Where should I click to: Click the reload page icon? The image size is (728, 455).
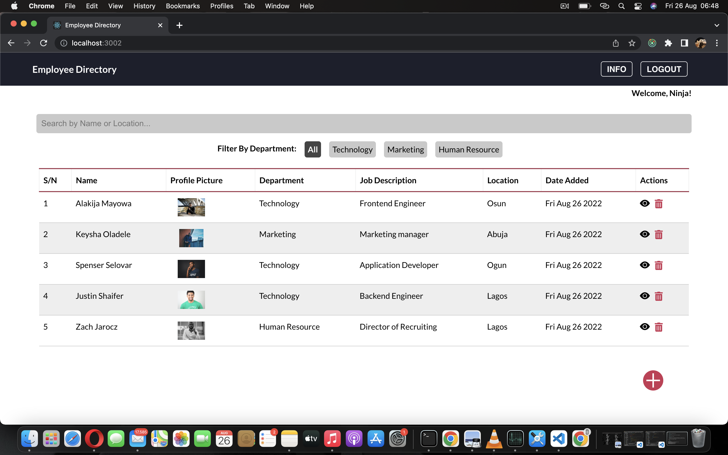coord(43,43)
